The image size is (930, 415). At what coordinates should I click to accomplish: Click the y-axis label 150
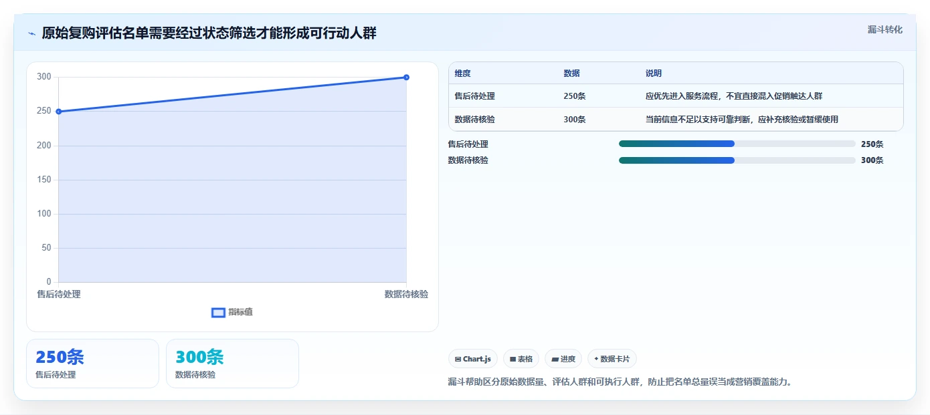(x=43, y=180)
